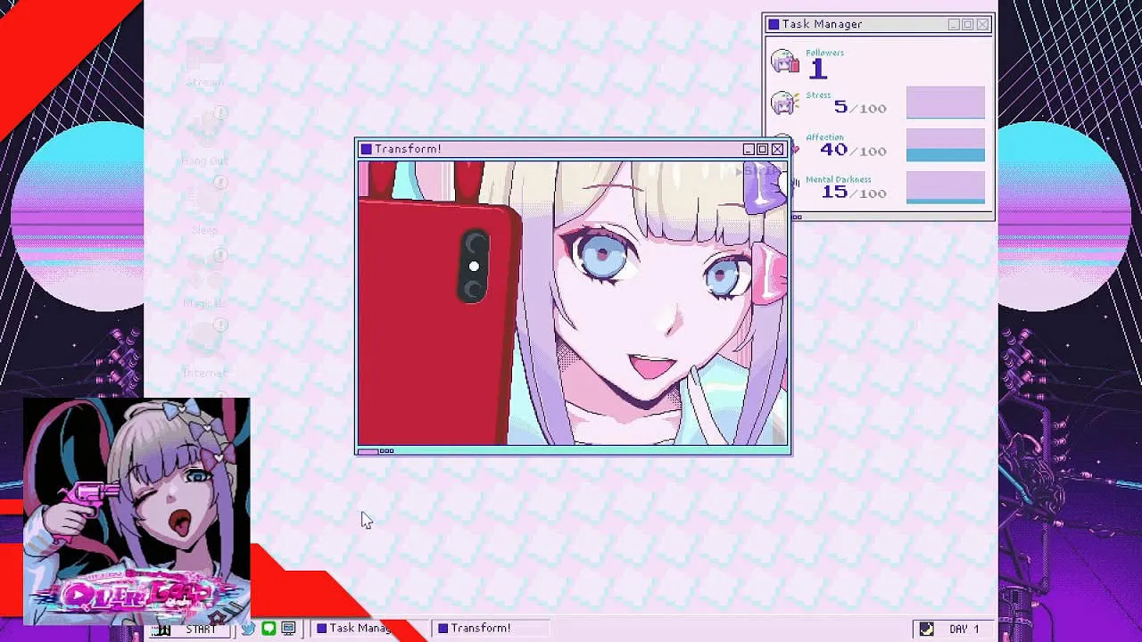This screenshot has height=642, width=1142.
Task: Click the DAY 1 label in tray
Action: pyautogui.click(x=964, y=629)
